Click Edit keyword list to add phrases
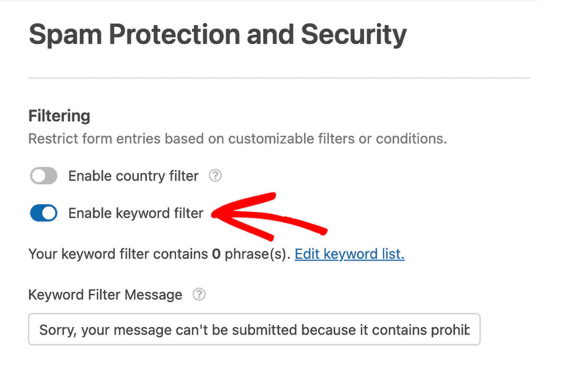The image size is (561, 371). [x=349, y=254]
